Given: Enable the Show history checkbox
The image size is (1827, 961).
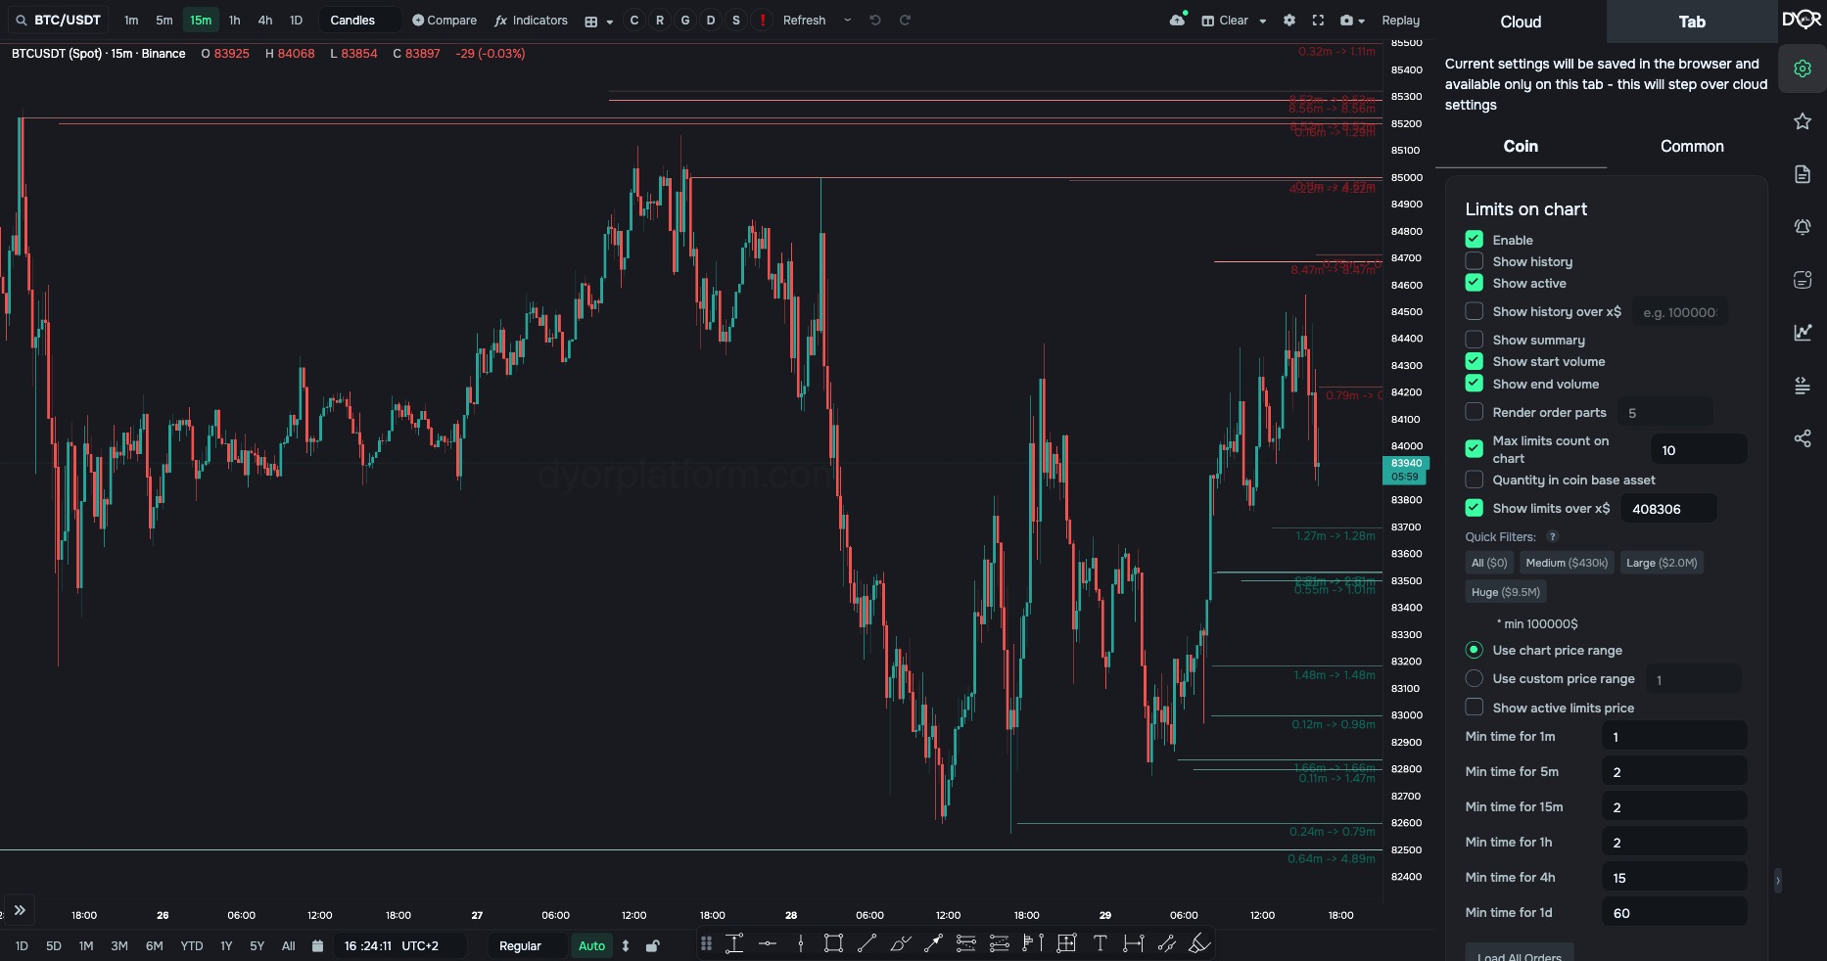Looking at the screenshot, I should point(1474,261).
